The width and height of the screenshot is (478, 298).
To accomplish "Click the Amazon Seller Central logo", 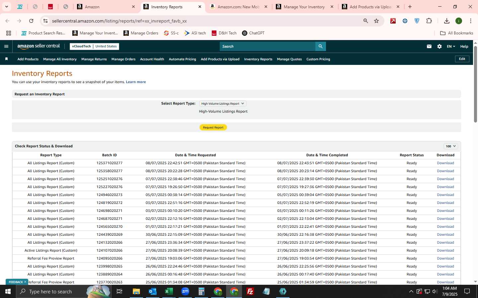I will [39, 46].
